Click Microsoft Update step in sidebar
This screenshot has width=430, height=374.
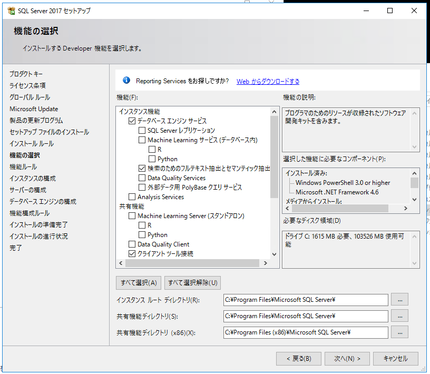click(34, 109)
